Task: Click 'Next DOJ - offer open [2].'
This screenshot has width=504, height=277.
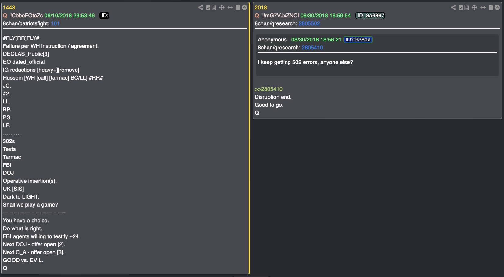Action: tap(34, 244)
